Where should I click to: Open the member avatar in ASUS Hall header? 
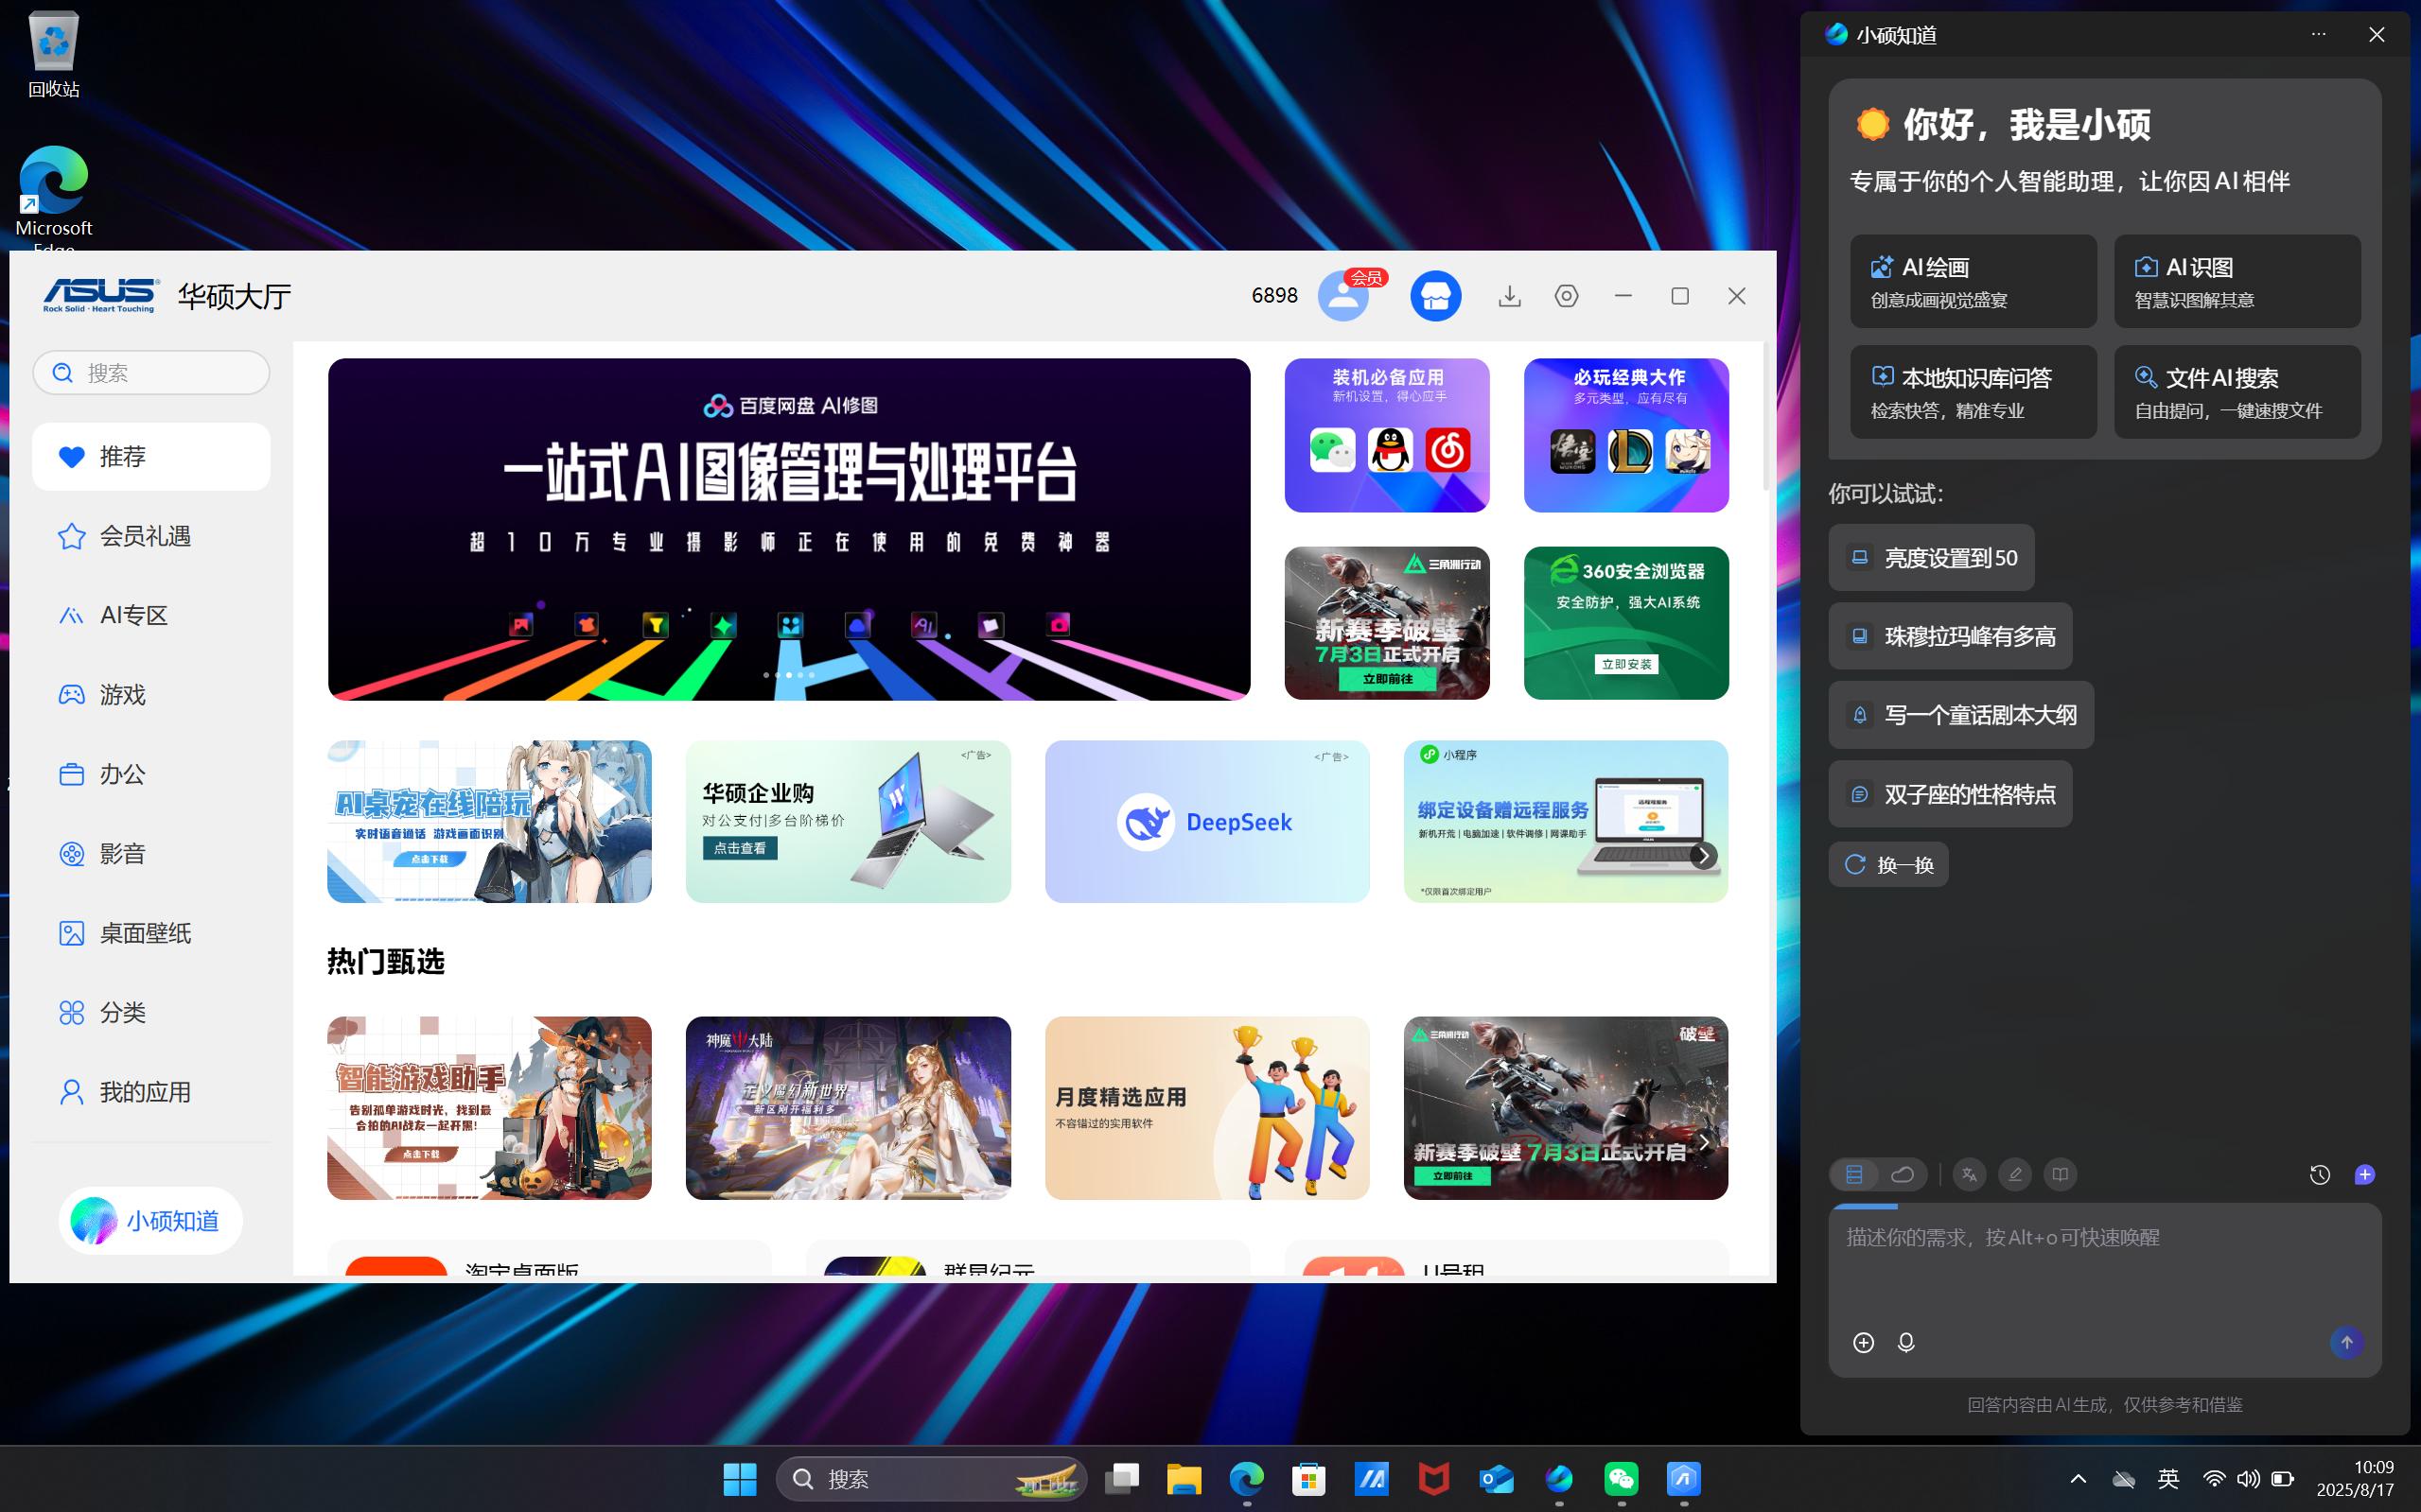1342,296
